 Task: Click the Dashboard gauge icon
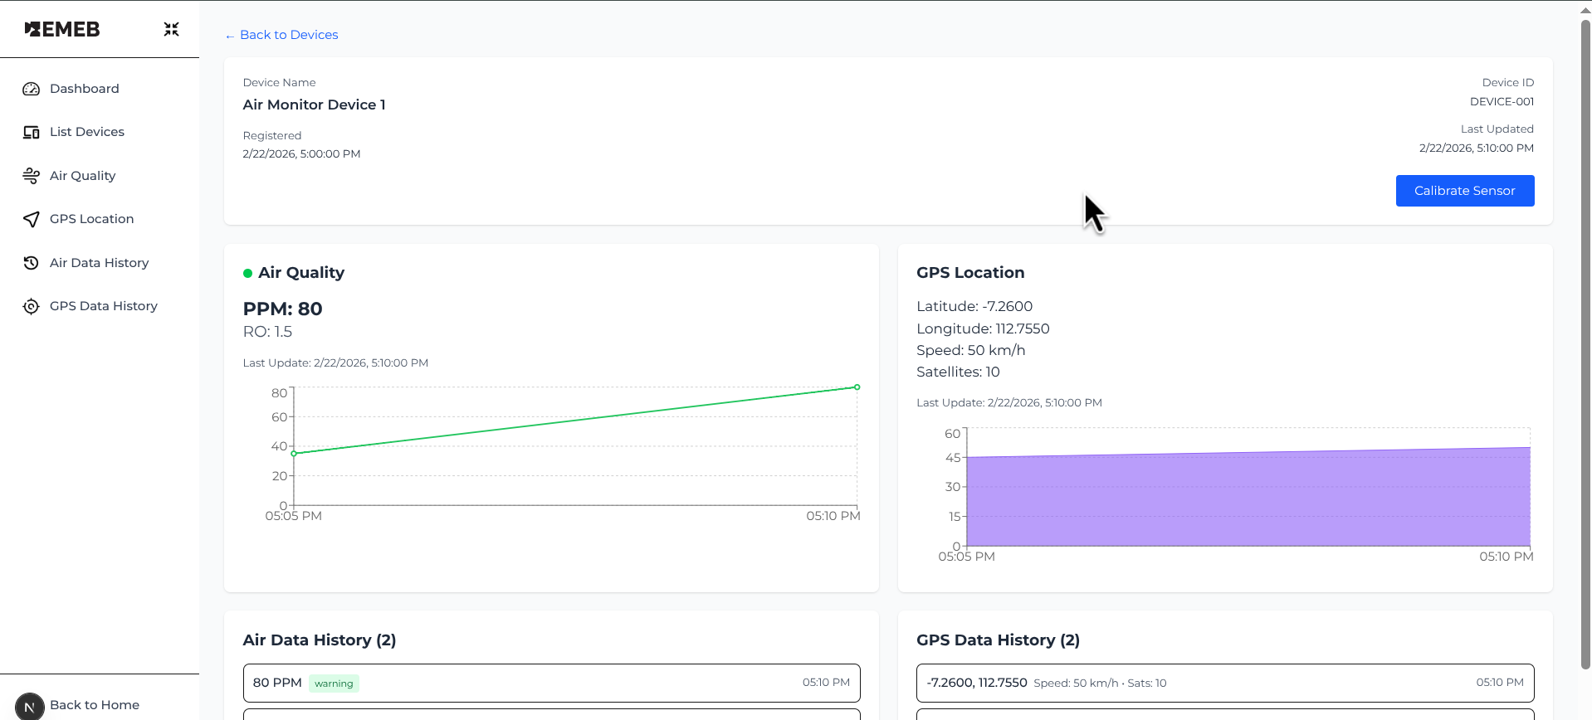32,89
